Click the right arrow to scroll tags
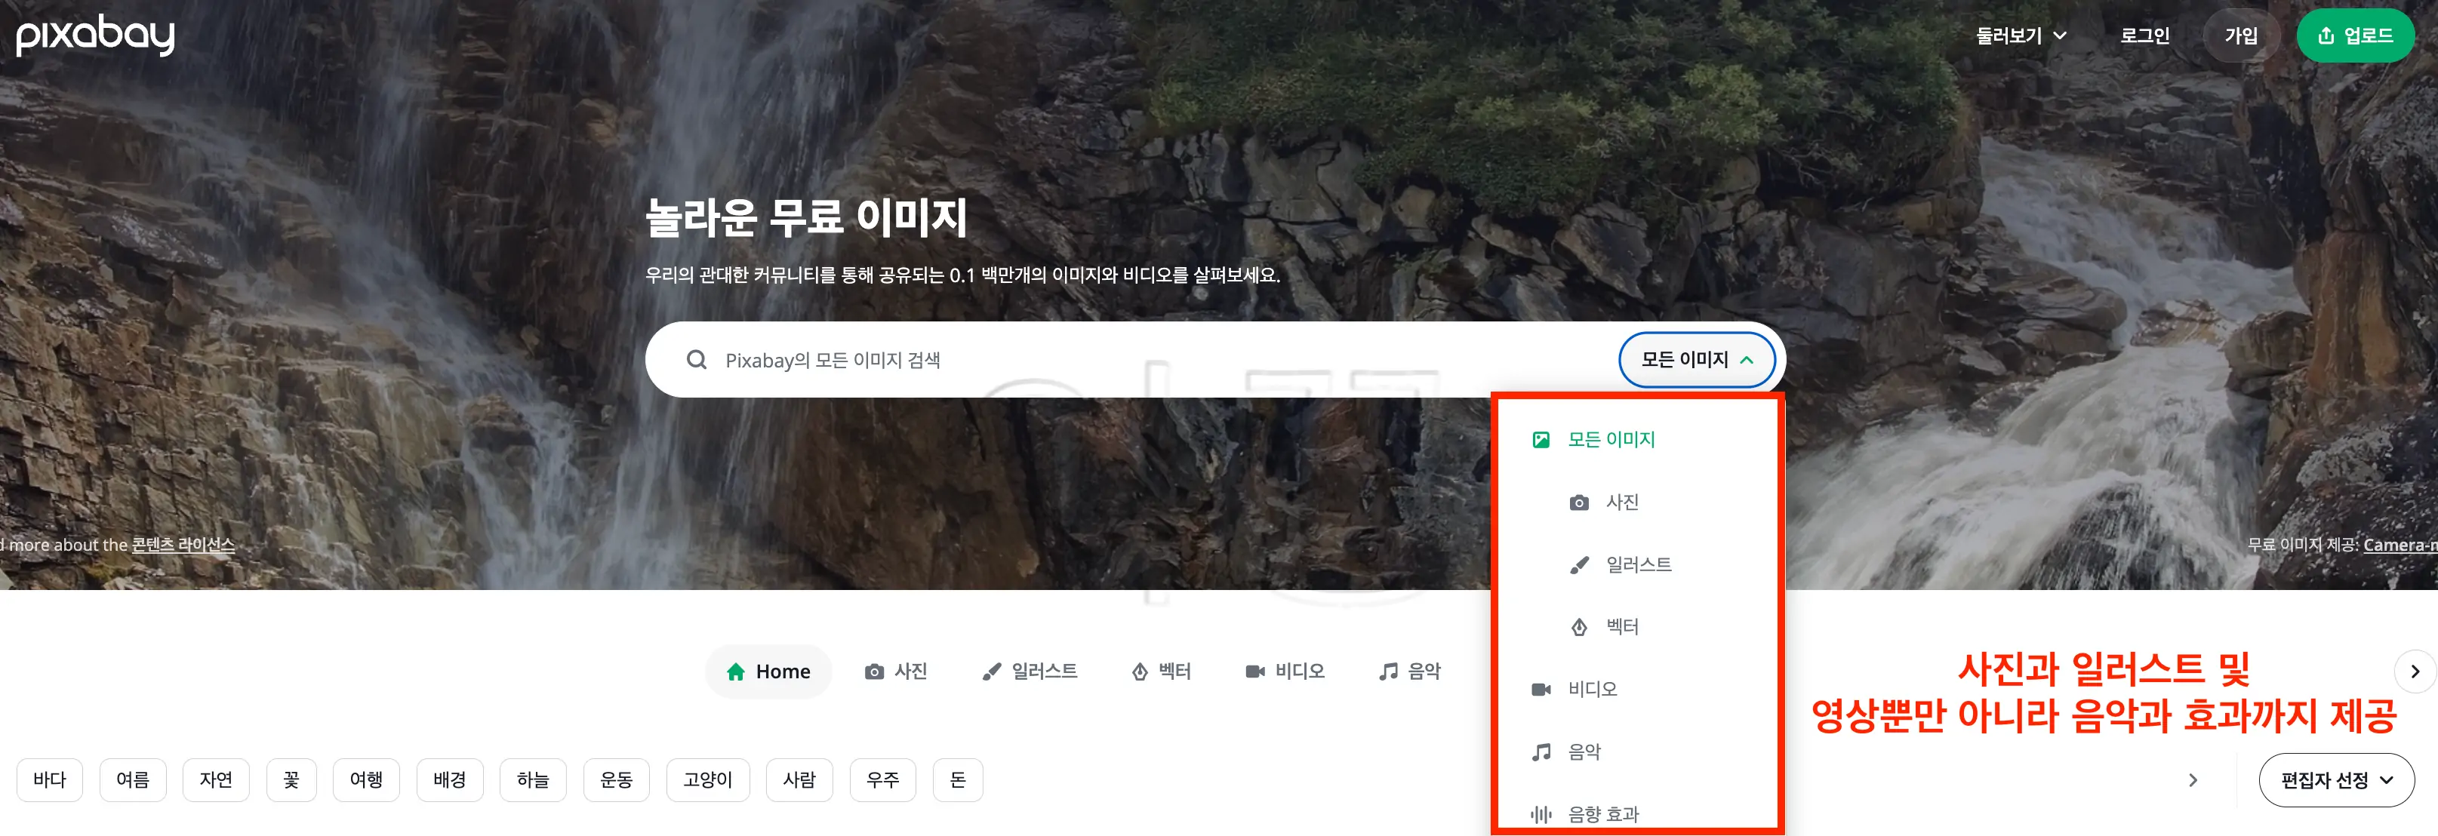The width and height of the screenshot is (2438, 836). (x=2193, y=779)
